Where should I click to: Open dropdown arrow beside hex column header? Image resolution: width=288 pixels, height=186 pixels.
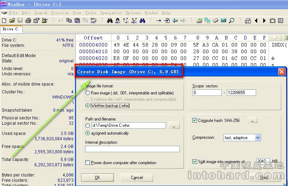click(x=275, y=38)
